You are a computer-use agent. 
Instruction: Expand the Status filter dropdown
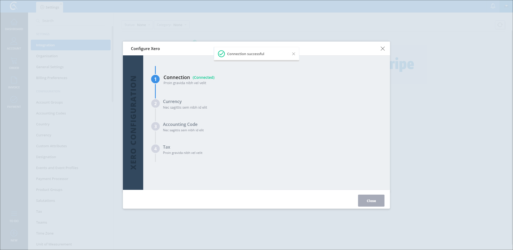[x=137, y=25]
